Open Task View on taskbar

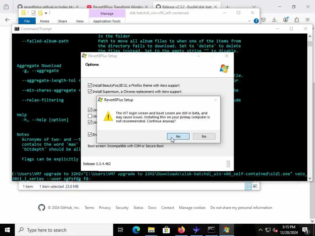(x=121, y=230)
